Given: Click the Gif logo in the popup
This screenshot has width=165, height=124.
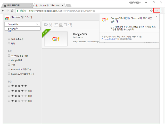Looking at the screenshot, I should point(105,20).
